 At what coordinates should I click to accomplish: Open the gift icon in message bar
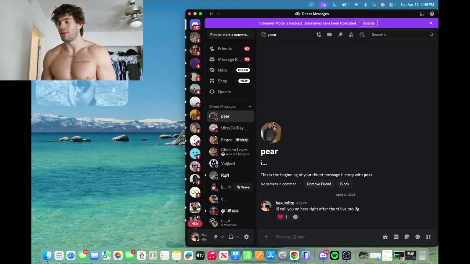click(385, 237)
